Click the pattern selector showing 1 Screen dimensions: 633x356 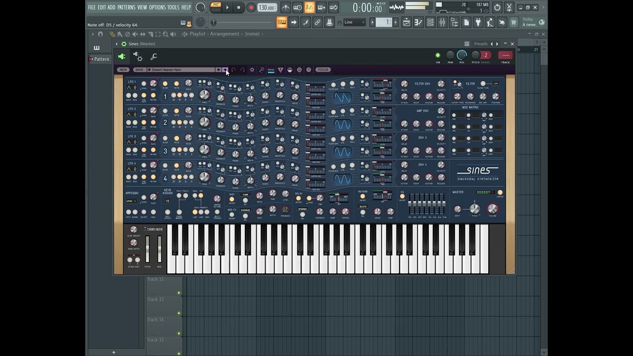(x=384, y=22)
